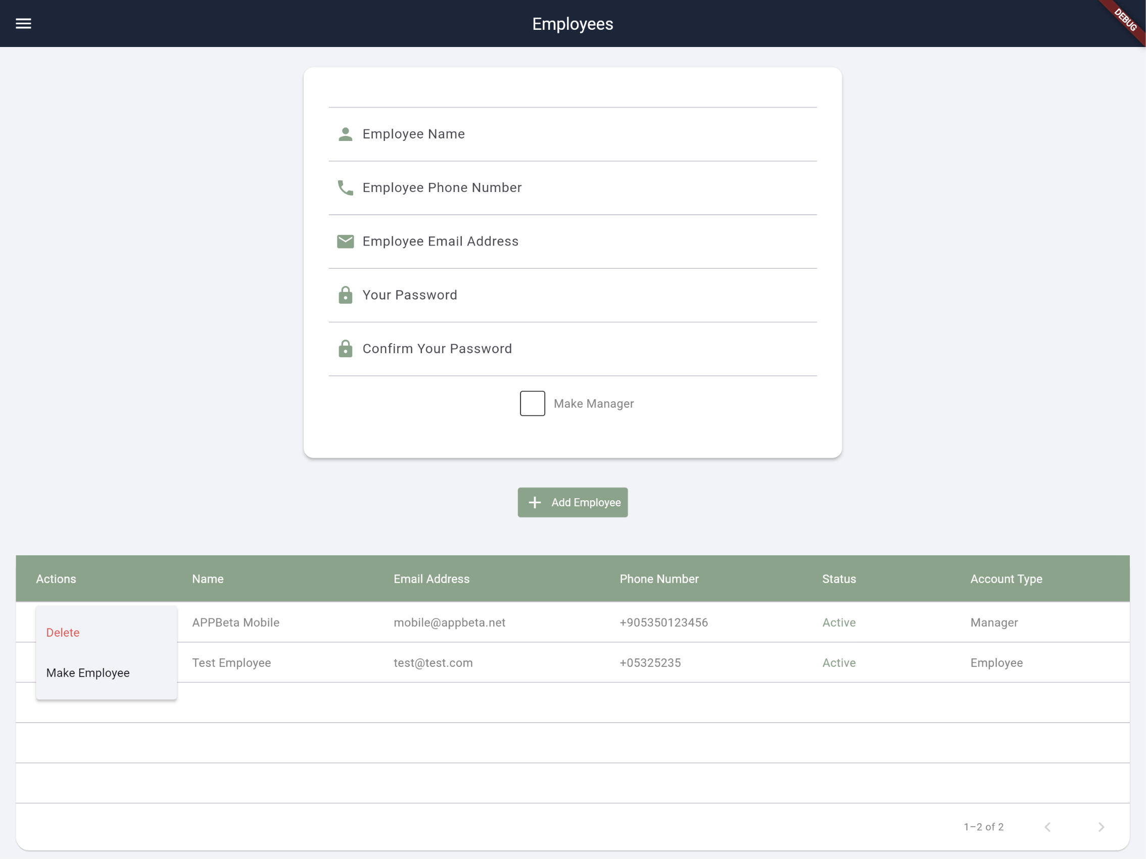This screenshot has width=1146, height=859.
Task: Go to the next table page arrow
Action: (x=1101, y=827)
